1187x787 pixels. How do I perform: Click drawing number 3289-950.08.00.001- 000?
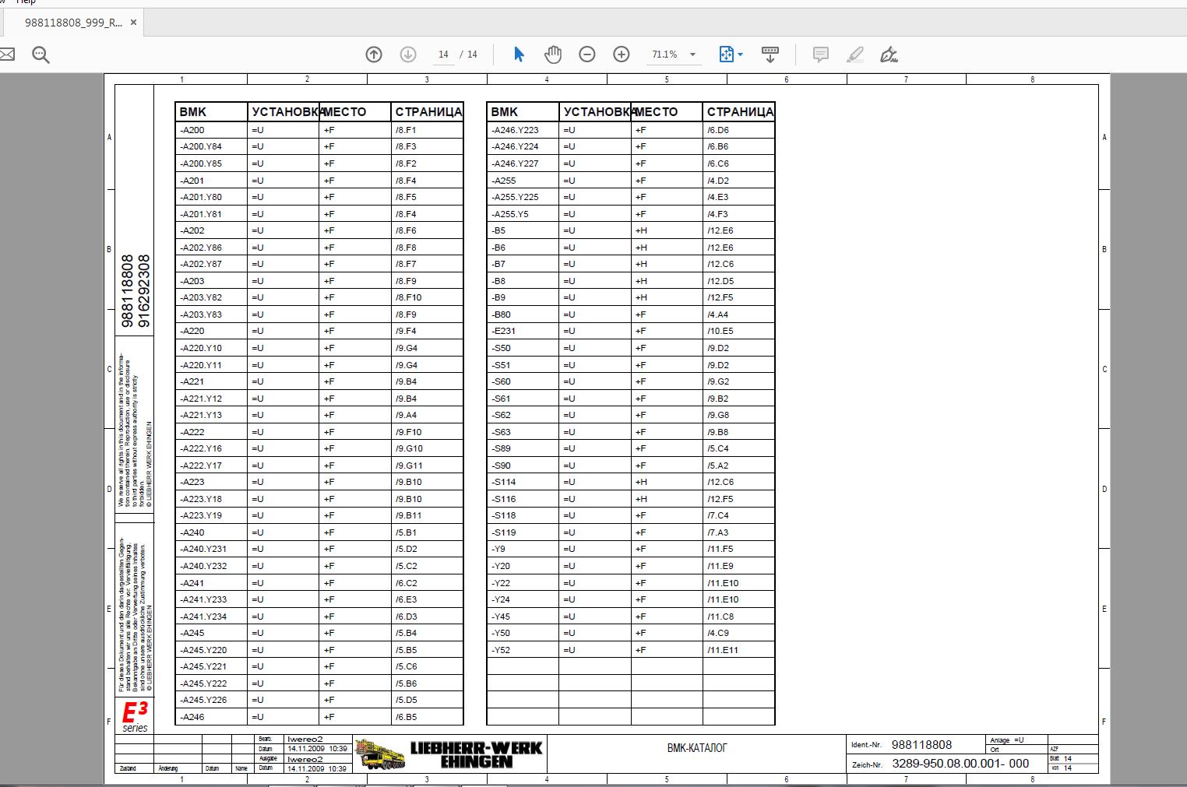pyautogui.click(x=960, y=764)
